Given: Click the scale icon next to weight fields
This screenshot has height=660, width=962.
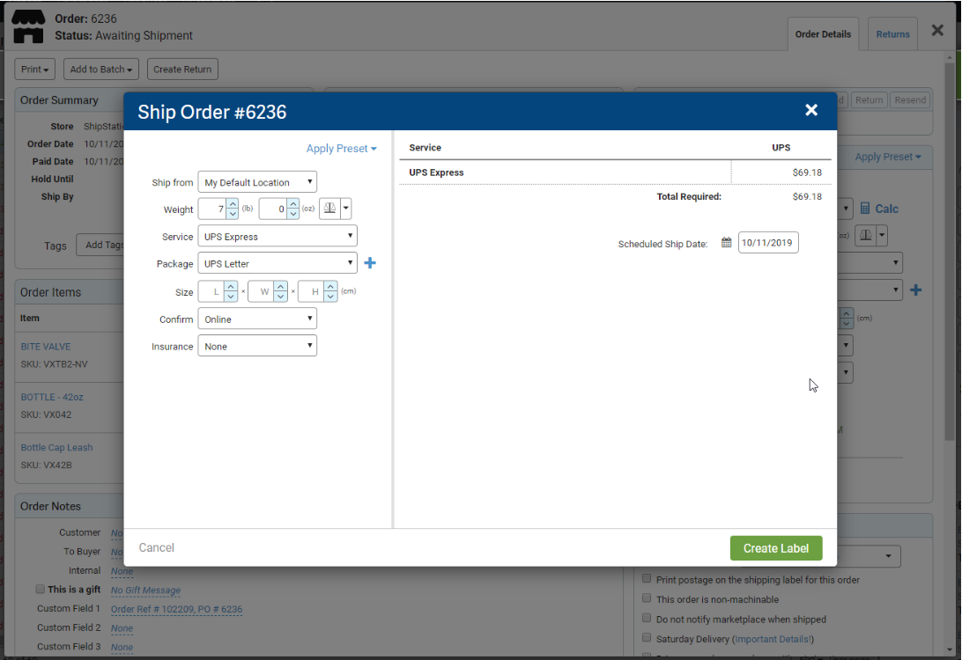Looking at the screenshot, I should point(328,209).
